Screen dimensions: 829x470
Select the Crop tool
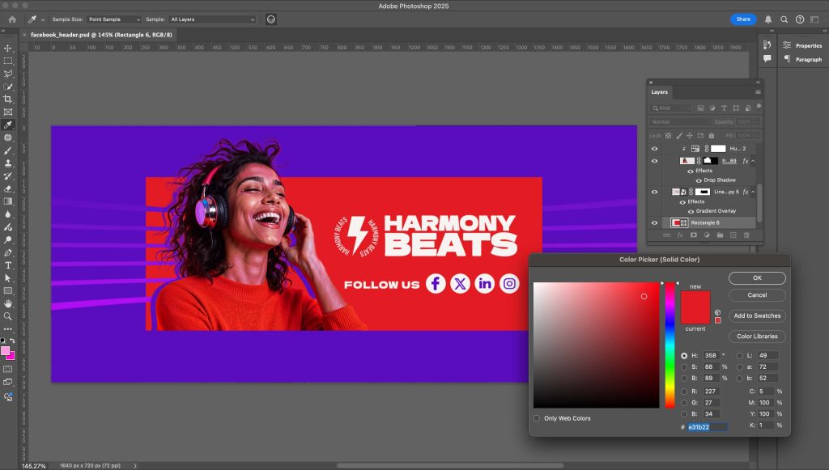pos(8,100)
